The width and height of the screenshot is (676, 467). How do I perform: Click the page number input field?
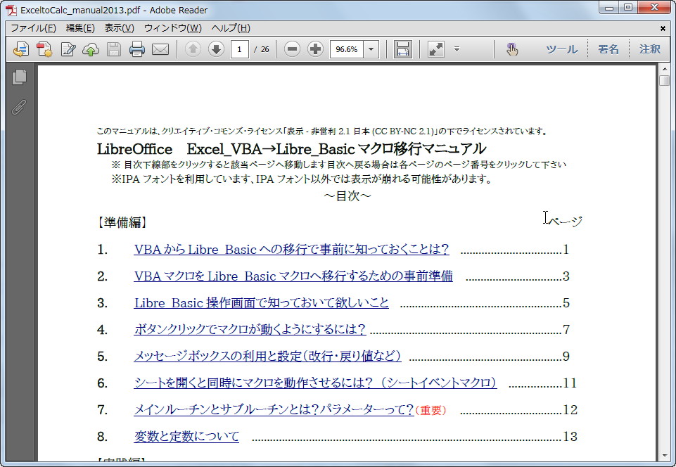point(239,49)
